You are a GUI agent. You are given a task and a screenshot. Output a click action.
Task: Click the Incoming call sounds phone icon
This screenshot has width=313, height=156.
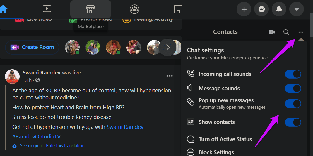[190, 74]
